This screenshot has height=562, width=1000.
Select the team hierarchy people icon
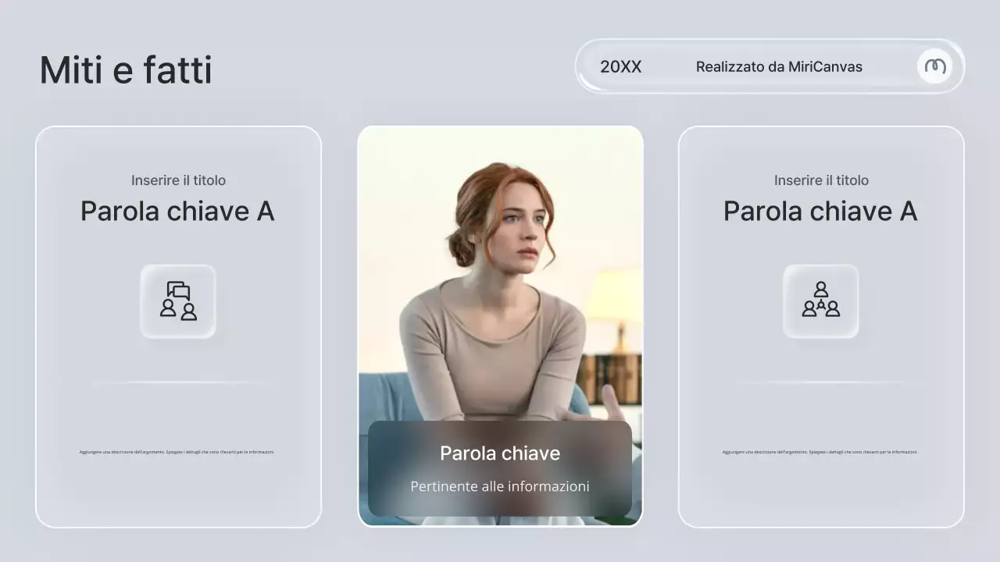820,301
